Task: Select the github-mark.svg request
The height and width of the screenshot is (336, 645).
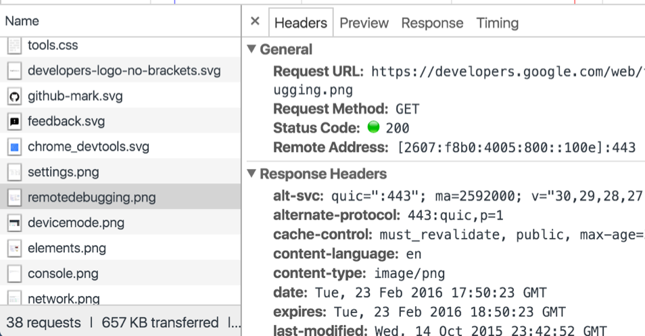Action: (x=120, y=96)
